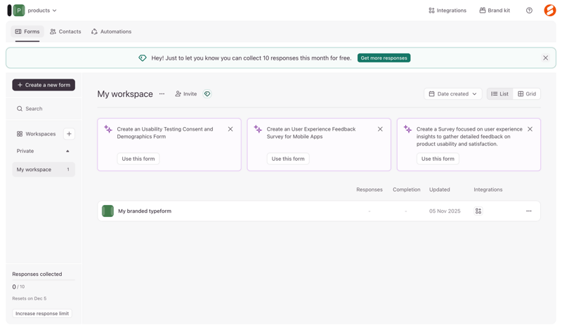The width and height of the screenshot is (562, 330).
Task: Open My workspace more options menu
Action: [162, 94]
